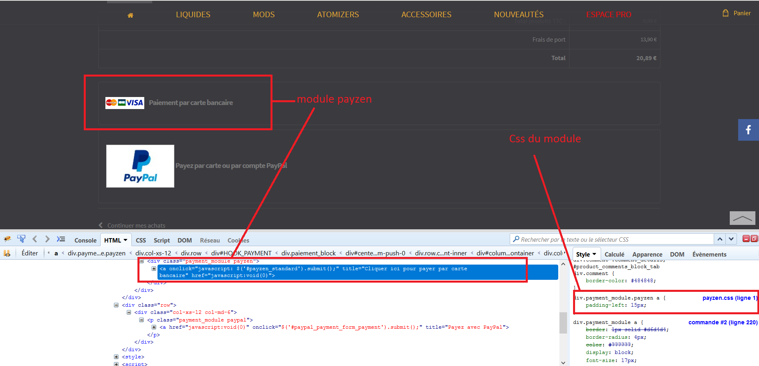This screenshot has height=366, width=759.
Task: Switch to the CSS tab
Action: (x=141, y=240)
